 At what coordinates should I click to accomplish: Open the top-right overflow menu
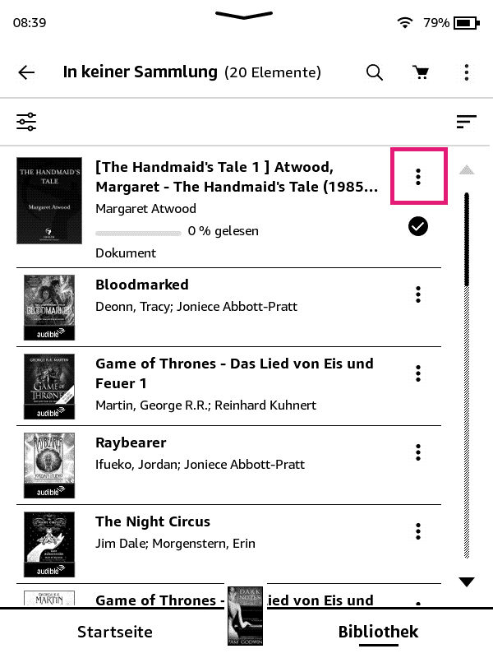click(x=466, y=72)
